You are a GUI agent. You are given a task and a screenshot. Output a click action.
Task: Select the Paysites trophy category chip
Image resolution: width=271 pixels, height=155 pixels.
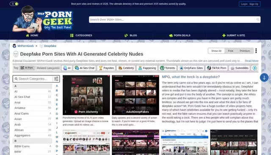[x=106, y=68]
